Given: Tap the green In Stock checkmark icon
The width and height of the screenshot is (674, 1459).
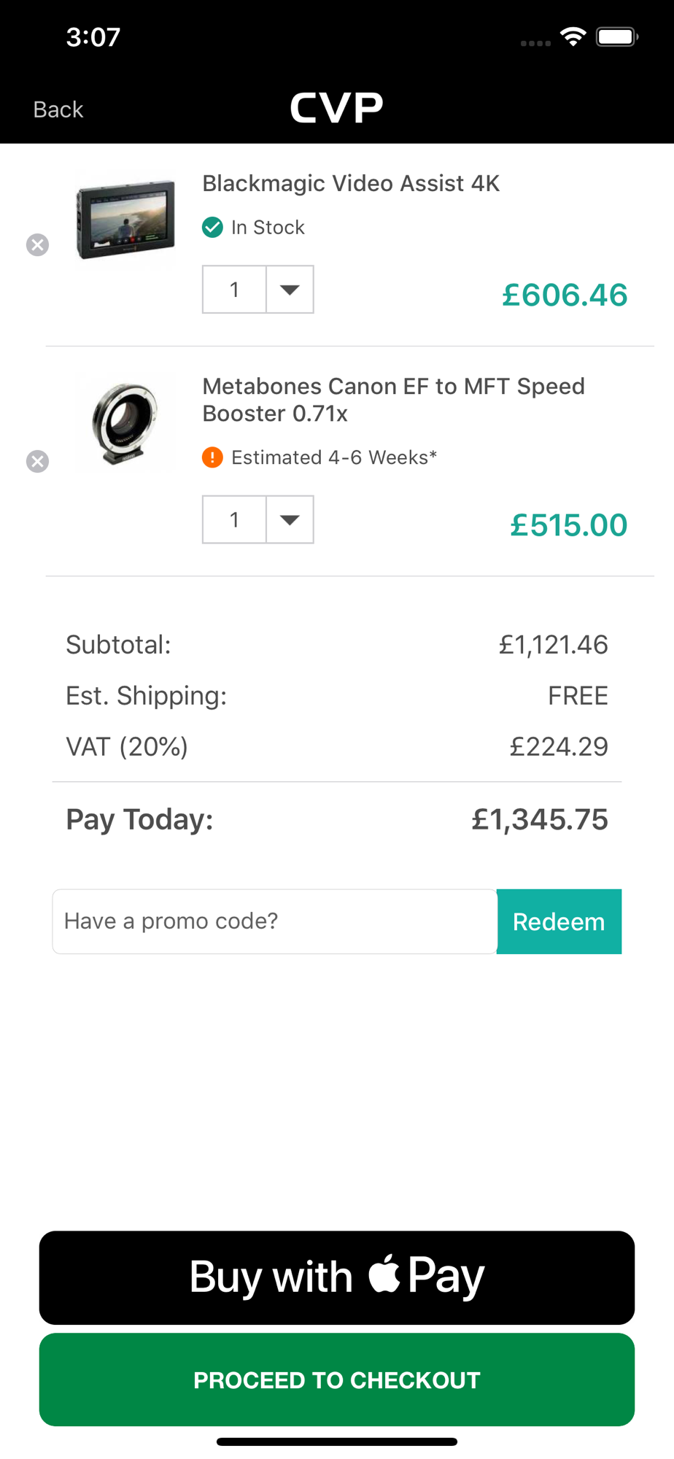Looking at the screenshot, I should [212, 228].
